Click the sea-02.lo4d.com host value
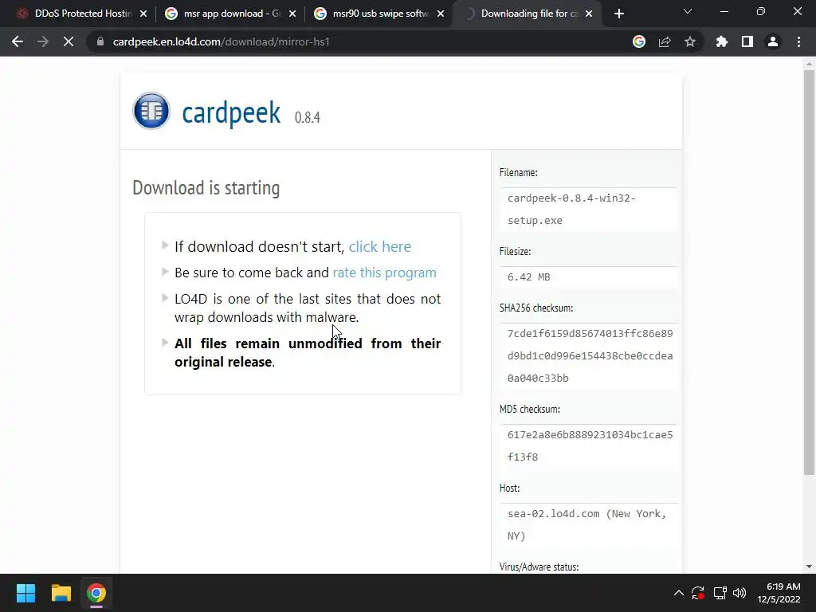 click(587, 524)
